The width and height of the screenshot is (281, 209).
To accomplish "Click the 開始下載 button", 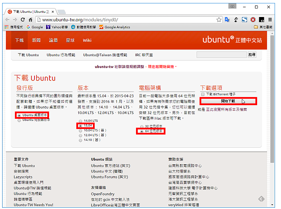I will click(228, 101).
